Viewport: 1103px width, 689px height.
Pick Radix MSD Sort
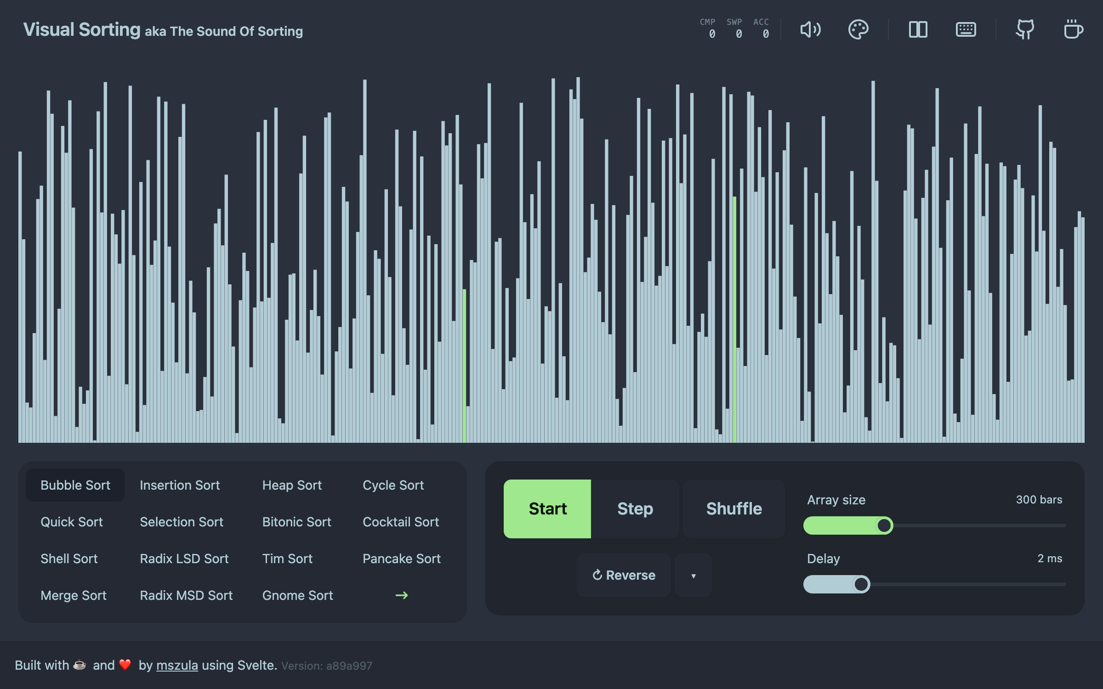point(186,595)
